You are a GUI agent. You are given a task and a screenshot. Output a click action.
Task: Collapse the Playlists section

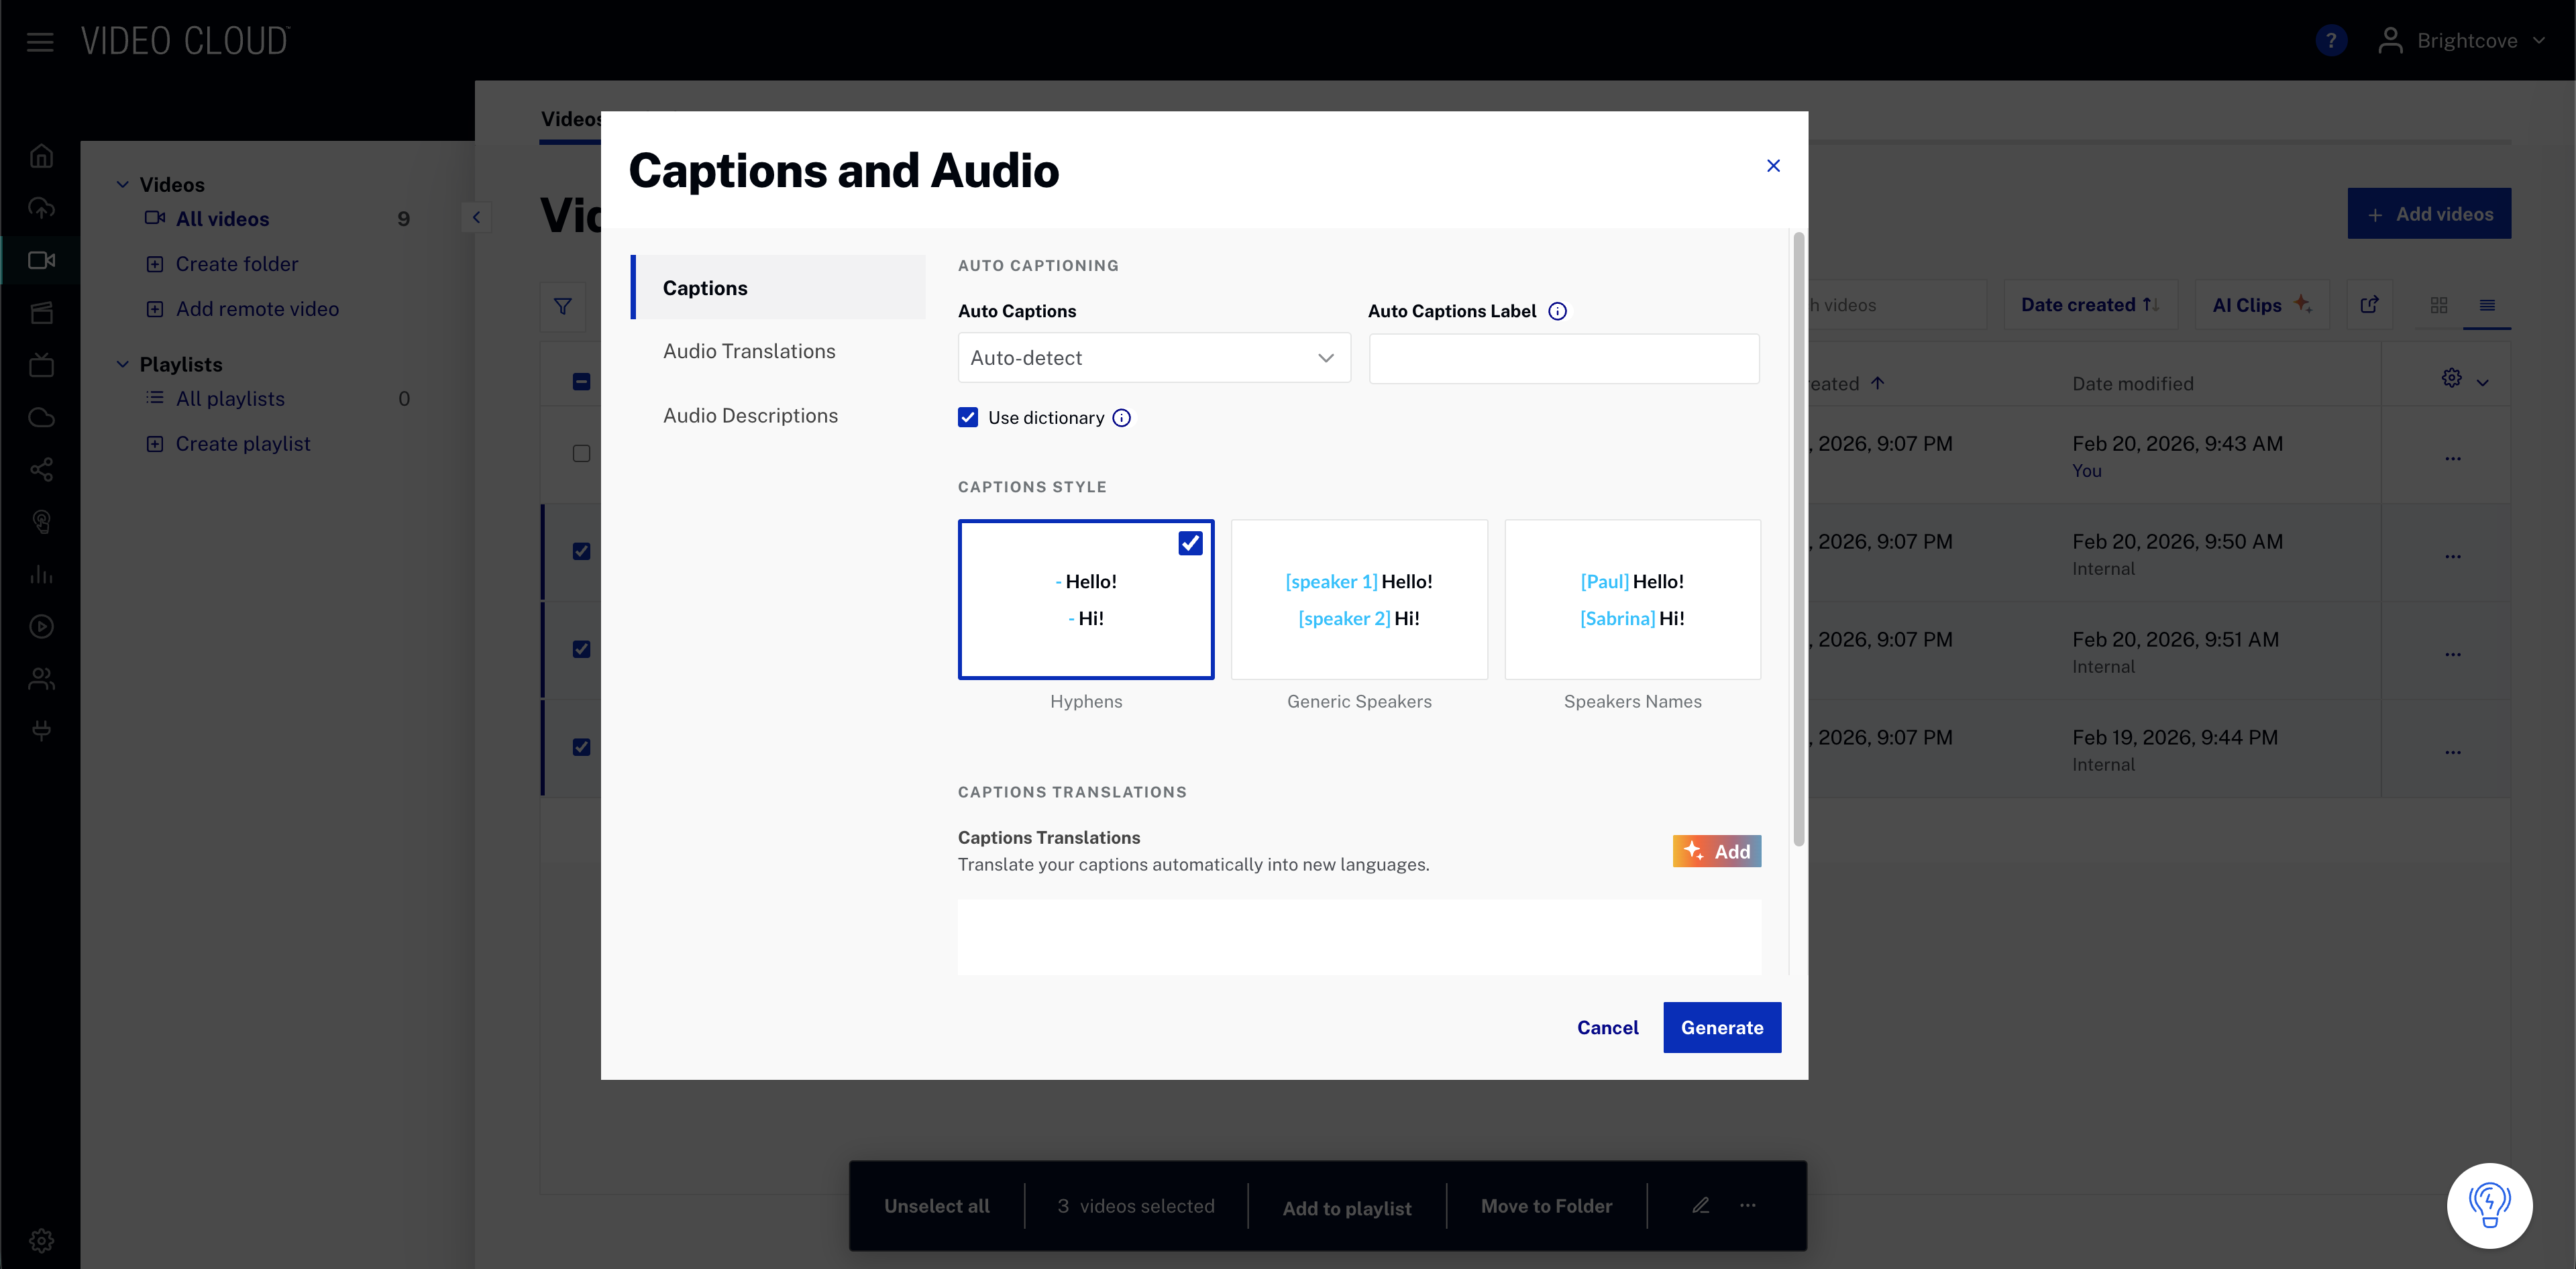[x=122, y=363]
